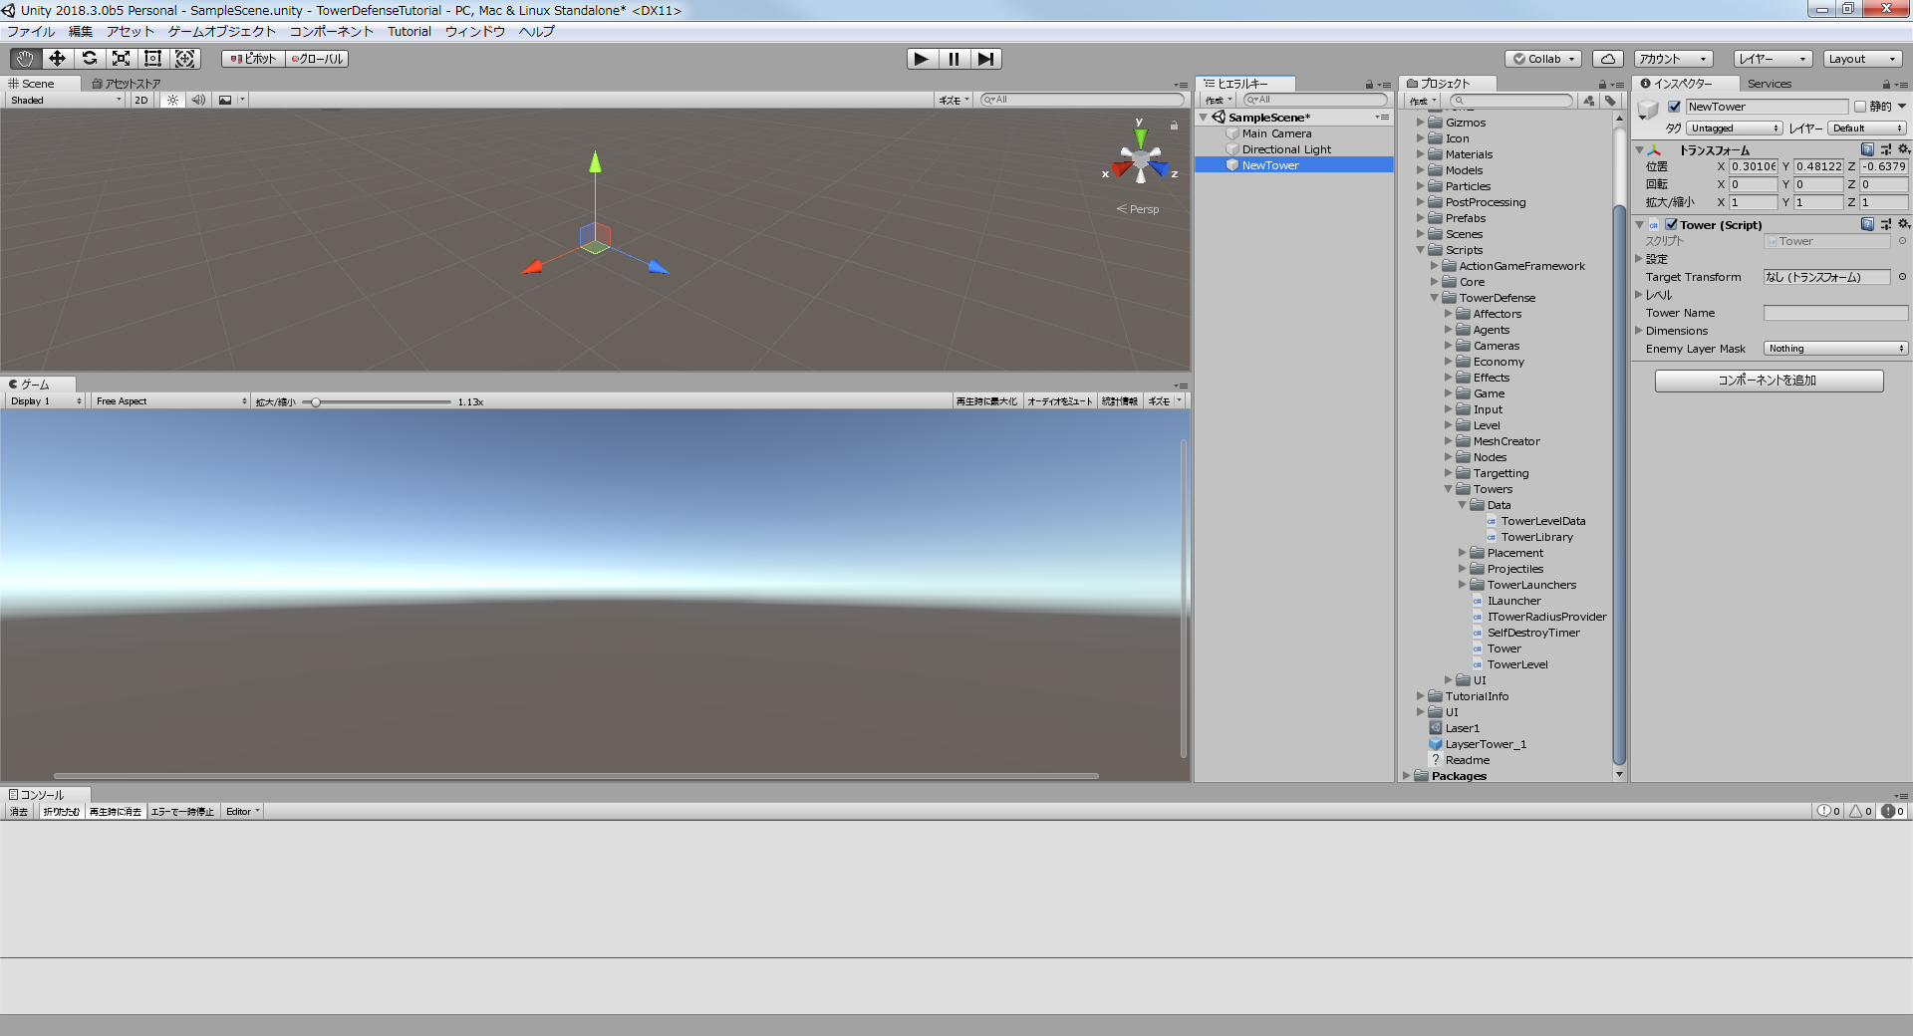Toggle console Collapse (折りたたむ) option
The width and height of the screenshot is (1913, 1036).
[x=61, y=812]
